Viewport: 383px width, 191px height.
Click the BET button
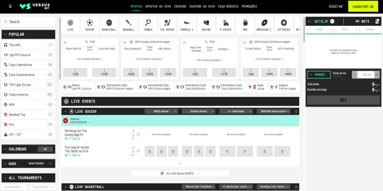click(x=343, y=100)
